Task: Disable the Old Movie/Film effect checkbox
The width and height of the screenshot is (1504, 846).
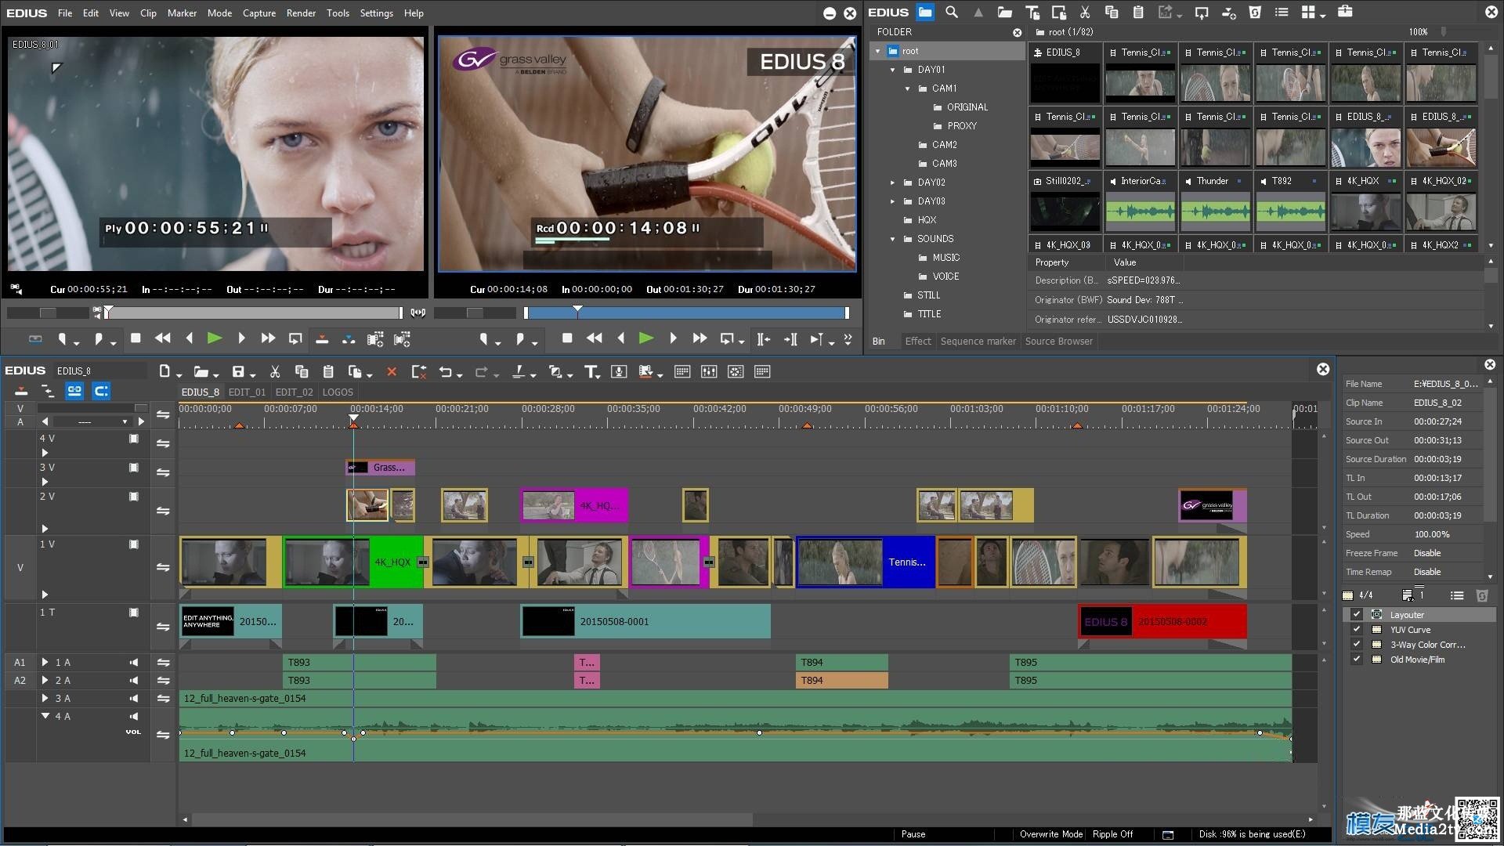Action: tap(1357, 660)
